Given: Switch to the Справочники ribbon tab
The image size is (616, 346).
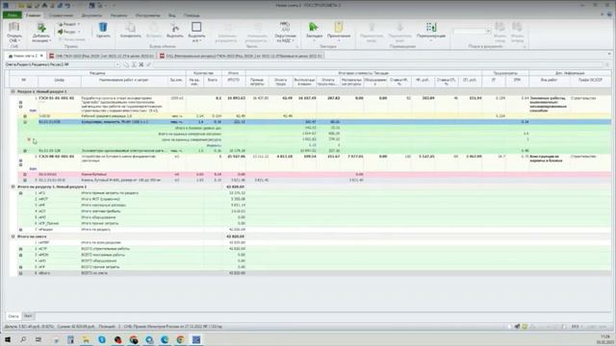Looking at the screenshot, I should [x=61, y=15].
